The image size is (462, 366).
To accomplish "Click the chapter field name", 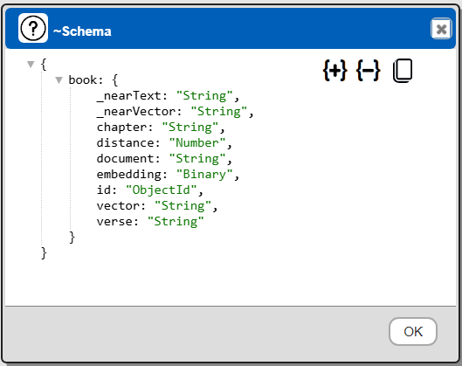I will point(121,128).
